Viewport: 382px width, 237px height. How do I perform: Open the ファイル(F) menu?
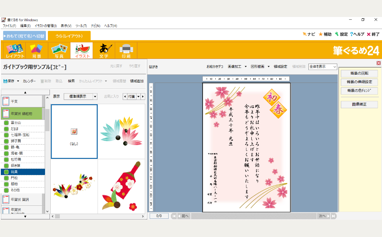coord(9,26)
